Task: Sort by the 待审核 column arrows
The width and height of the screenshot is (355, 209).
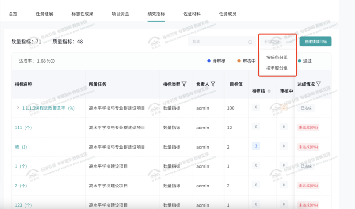Action: [x=269, y=91]
